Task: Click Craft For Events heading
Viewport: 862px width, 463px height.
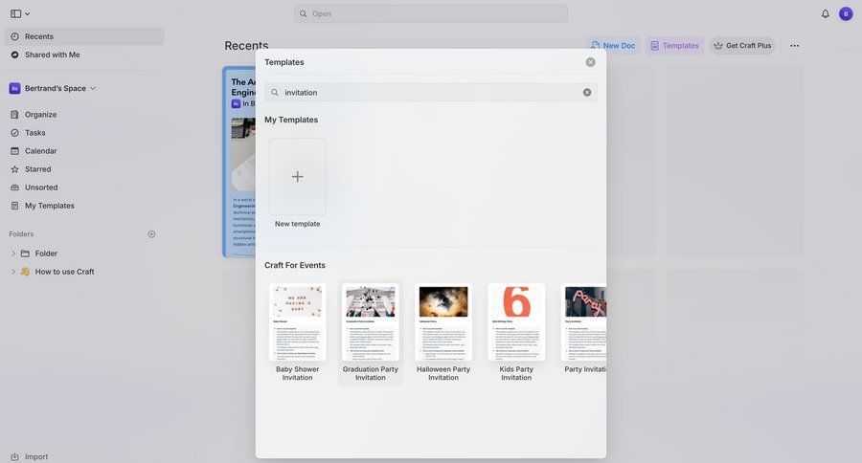Action: click(295, 265)
